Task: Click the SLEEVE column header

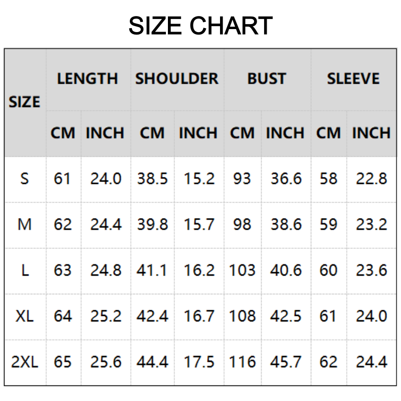Action: 353,79
